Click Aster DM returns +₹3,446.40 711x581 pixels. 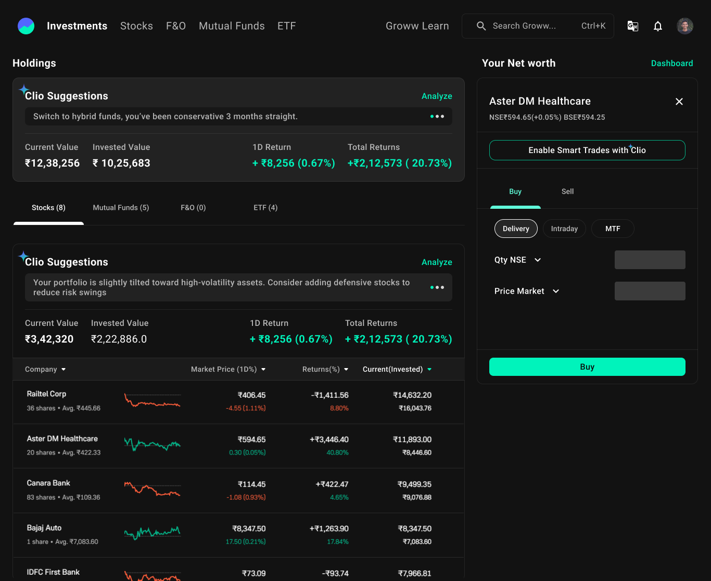[x=329, y=439]
